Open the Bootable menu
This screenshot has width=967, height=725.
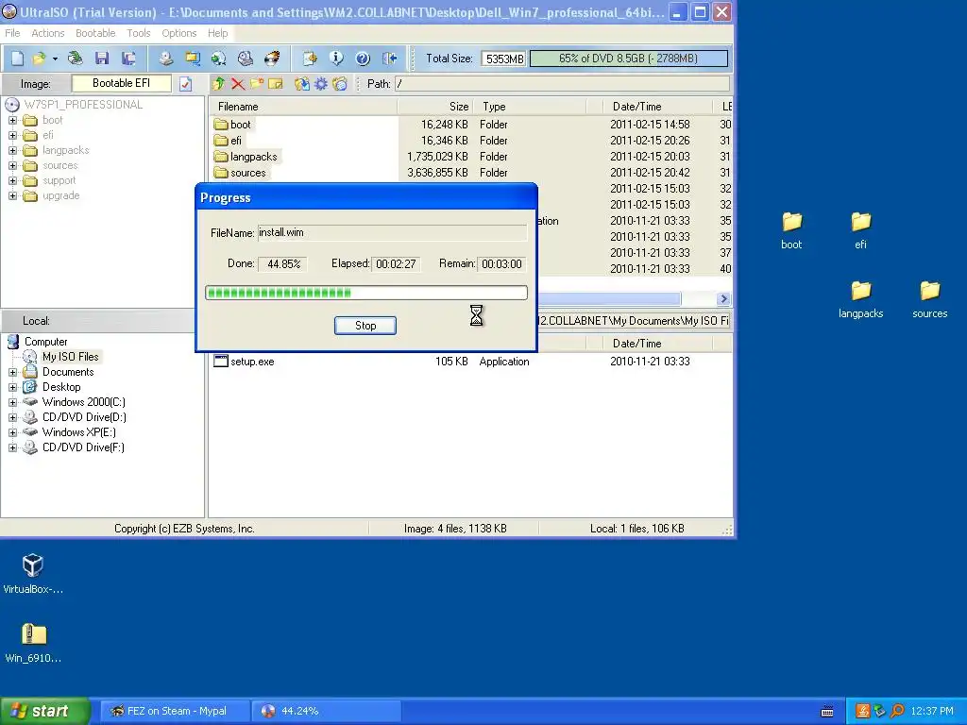coord(95,33)
